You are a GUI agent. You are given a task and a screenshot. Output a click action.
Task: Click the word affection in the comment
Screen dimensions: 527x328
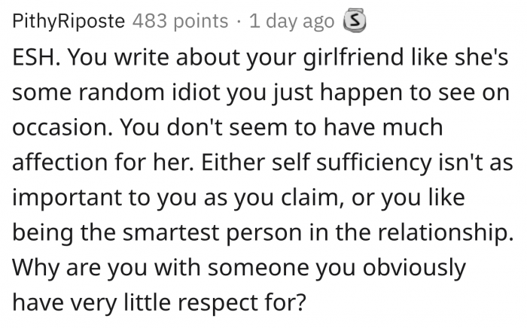pos(59,162)
